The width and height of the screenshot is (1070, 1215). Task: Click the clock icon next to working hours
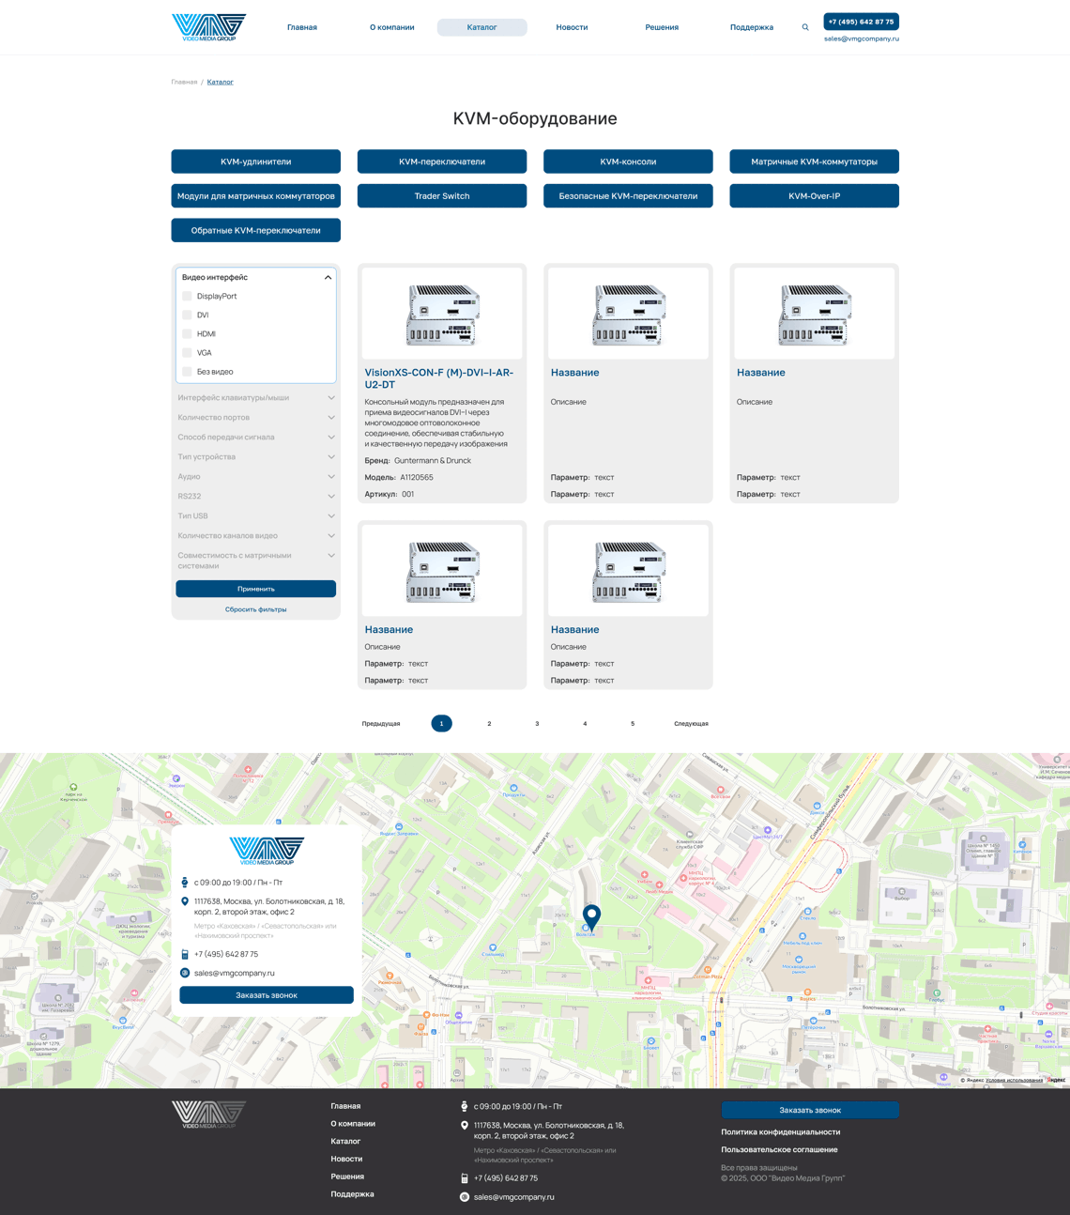(184, 883)
